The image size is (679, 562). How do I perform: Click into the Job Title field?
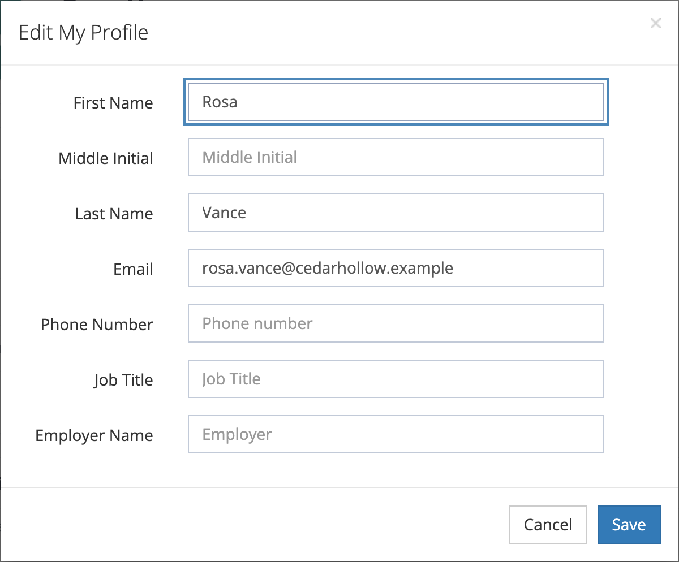coord(396,379)
